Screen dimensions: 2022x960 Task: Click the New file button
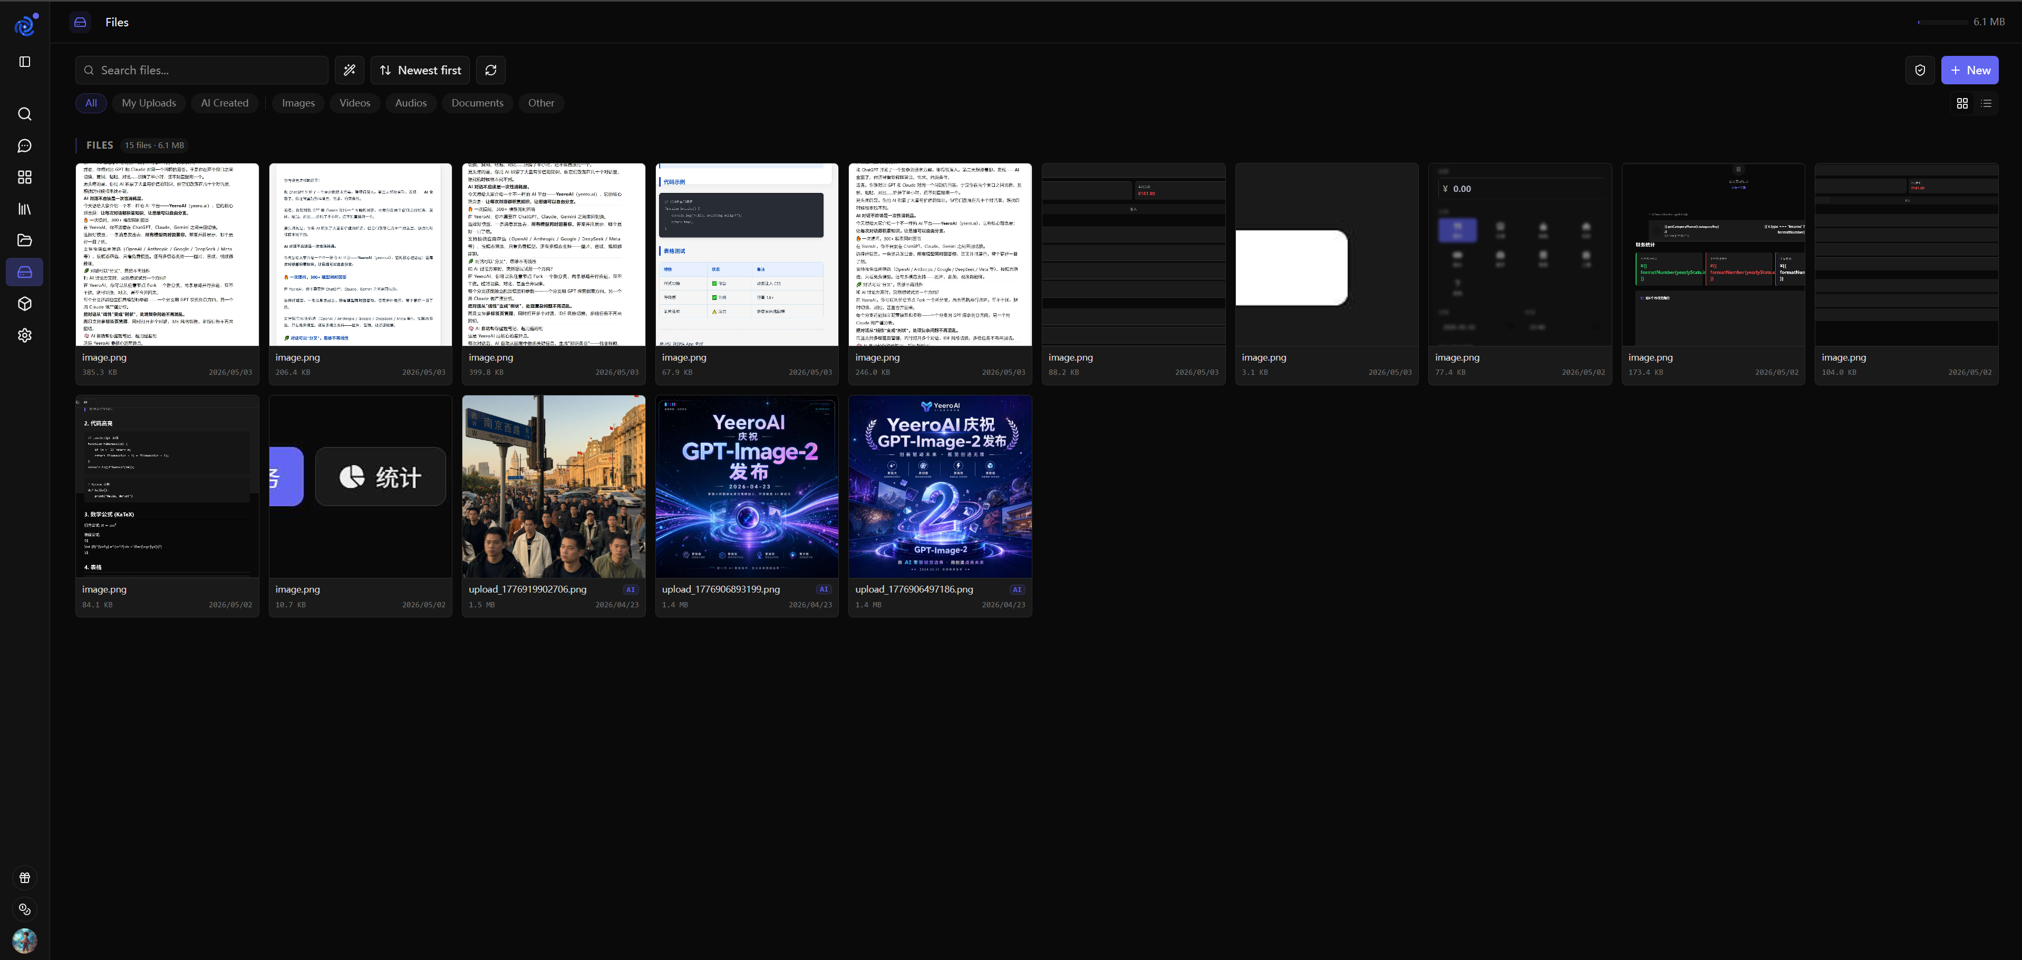click(1969, 71)
